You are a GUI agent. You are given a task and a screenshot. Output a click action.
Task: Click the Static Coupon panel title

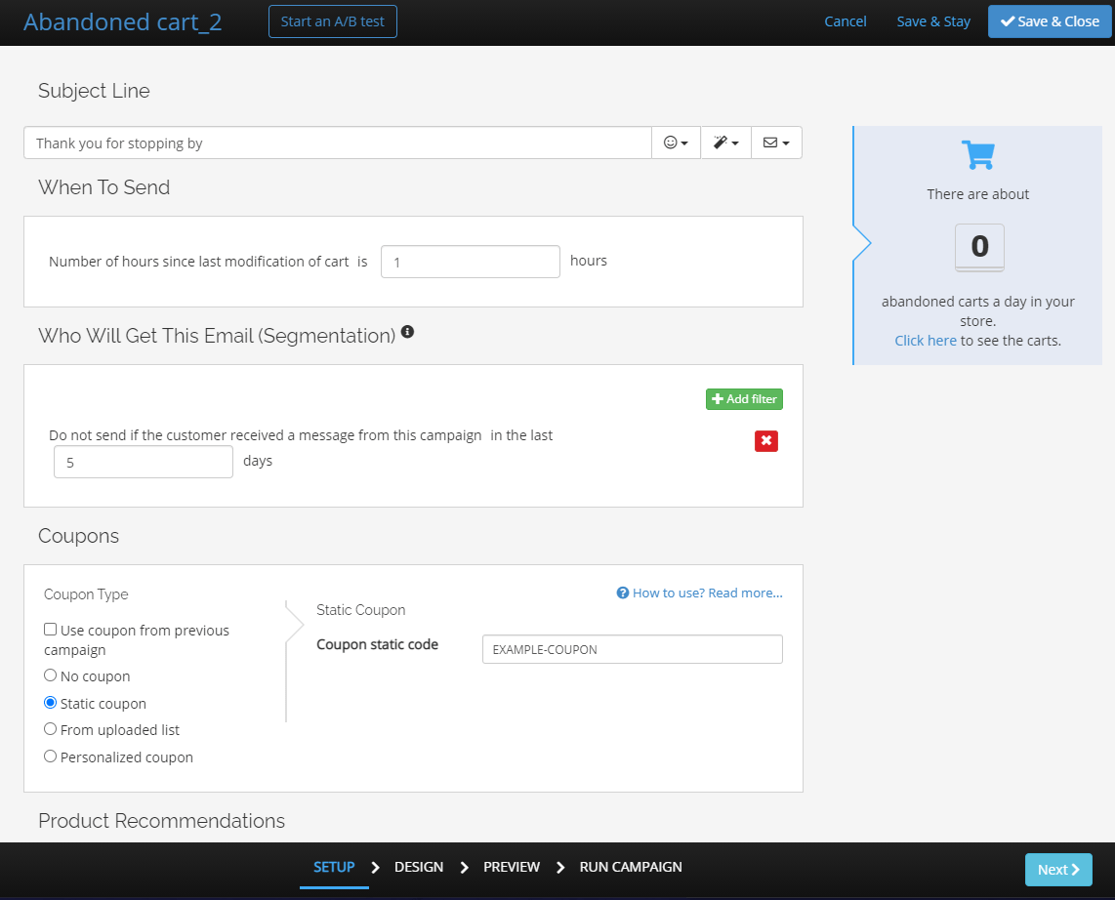(x=360, y=610)
